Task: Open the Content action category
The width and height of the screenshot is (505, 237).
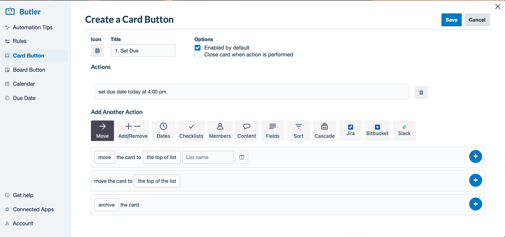Action: click(x=247, y=131)
